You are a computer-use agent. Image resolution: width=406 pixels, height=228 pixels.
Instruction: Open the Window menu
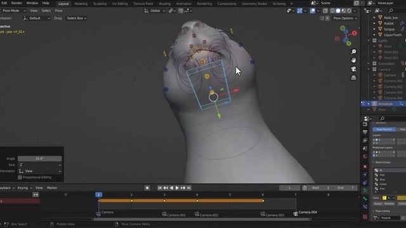click(32, 3)
